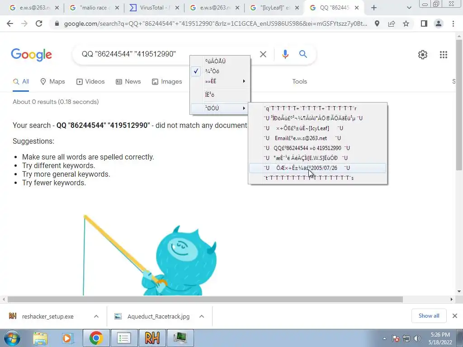Open the Google apps grid icon

click(x=444, y=55)
